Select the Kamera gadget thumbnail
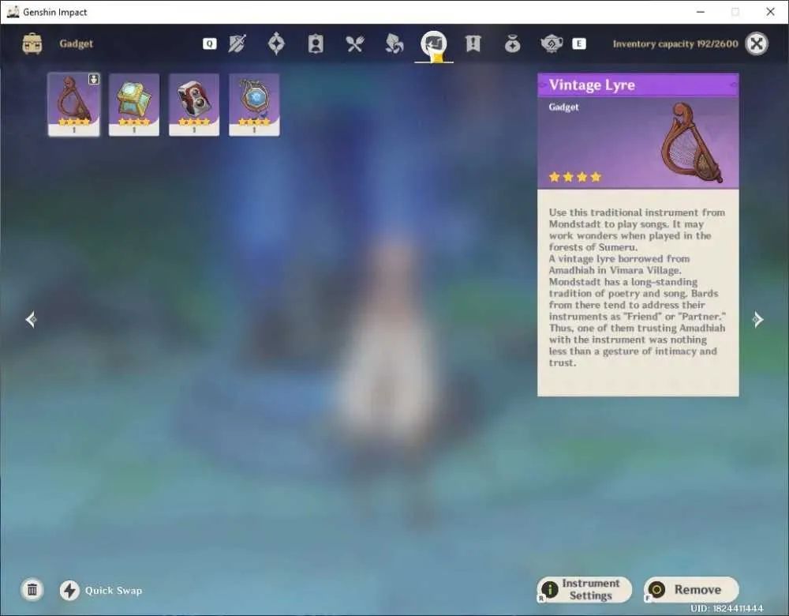Image resolution: width=789 pixels, height=616 pixels. tap(194, 105)
